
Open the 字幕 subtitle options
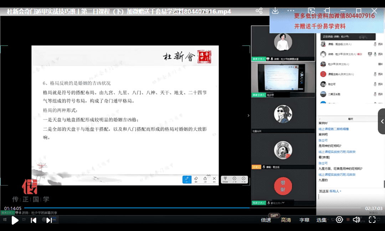304,220
